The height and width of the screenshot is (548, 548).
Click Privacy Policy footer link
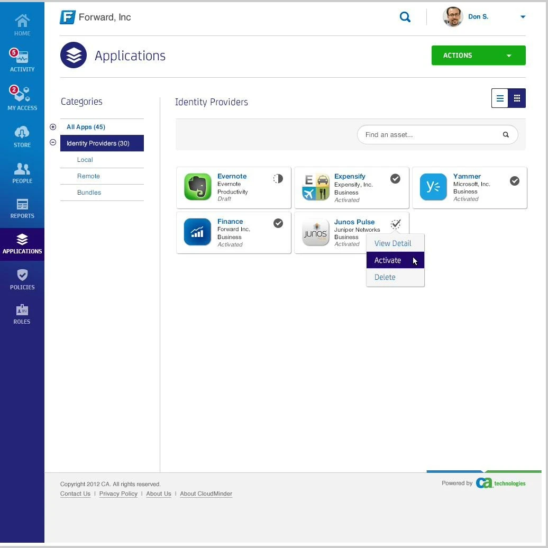point(118,494)
